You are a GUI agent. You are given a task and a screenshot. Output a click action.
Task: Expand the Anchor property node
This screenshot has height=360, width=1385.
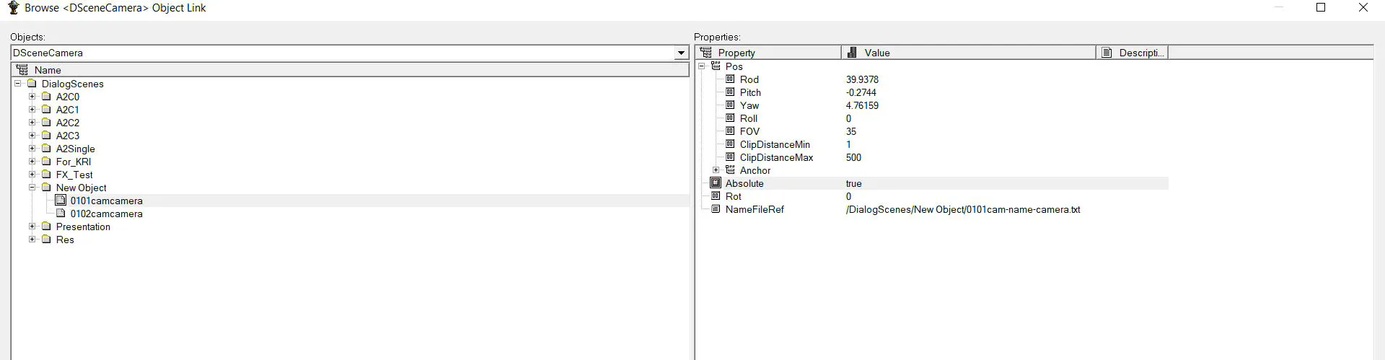tap(716, 170)
